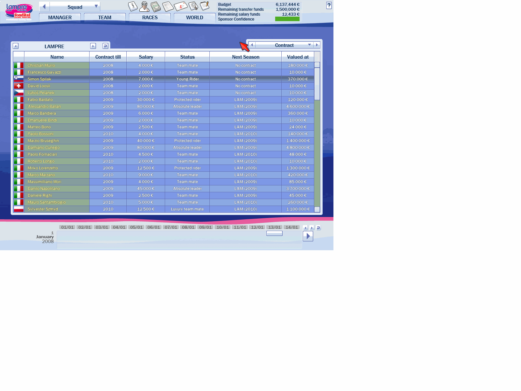Open the calendar icon in top toolbar
This screenshot has height=391, width=521.
133,6
